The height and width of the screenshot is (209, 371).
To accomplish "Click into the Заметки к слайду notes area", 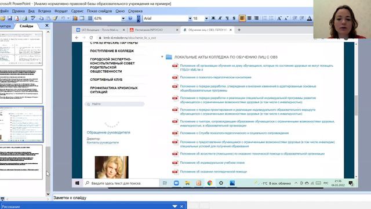I will tap(211, 197).
